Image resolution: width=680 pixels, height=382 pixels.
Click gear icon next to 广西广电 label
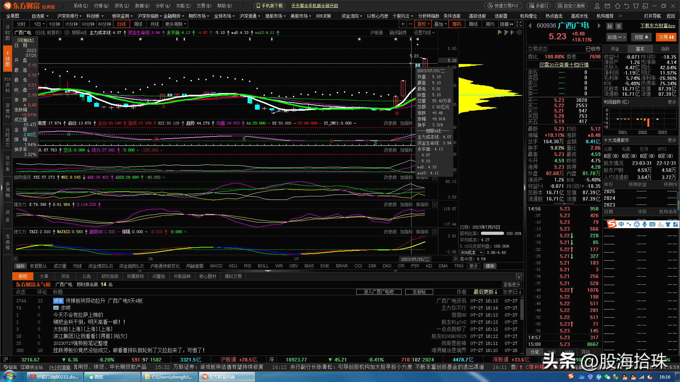coord(67,33)
